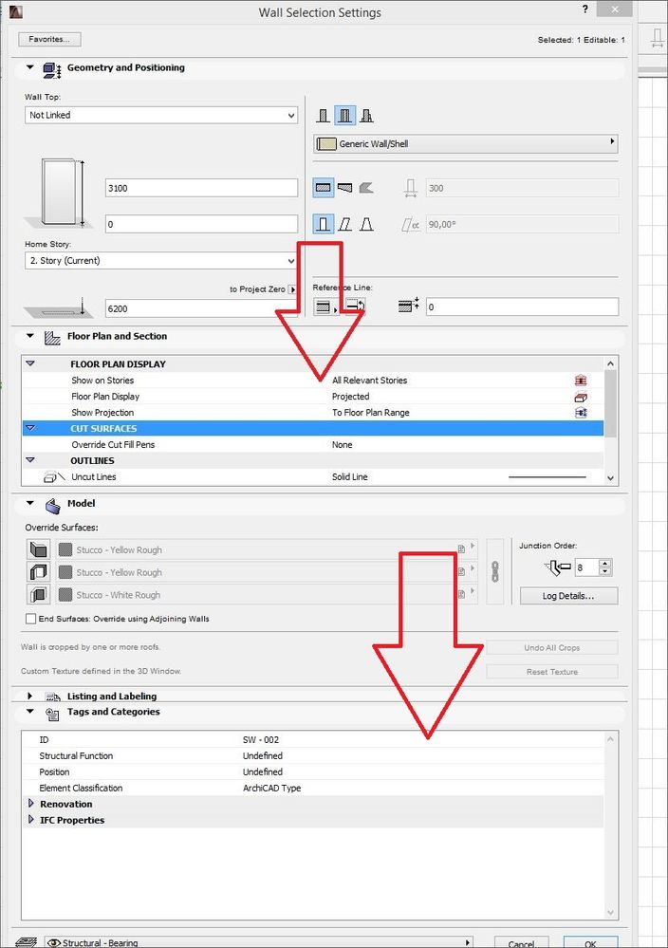The image size is (668, 948).
Task: Expand the Renovation group
Action: point(30,804)
